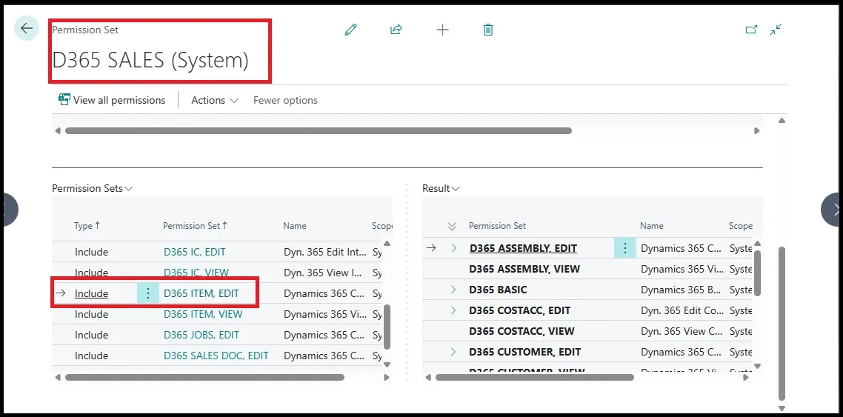Open D365 ITEM, VIEW link
The height and width of the screenshot is (417, 843).
[x=203, y=314]
